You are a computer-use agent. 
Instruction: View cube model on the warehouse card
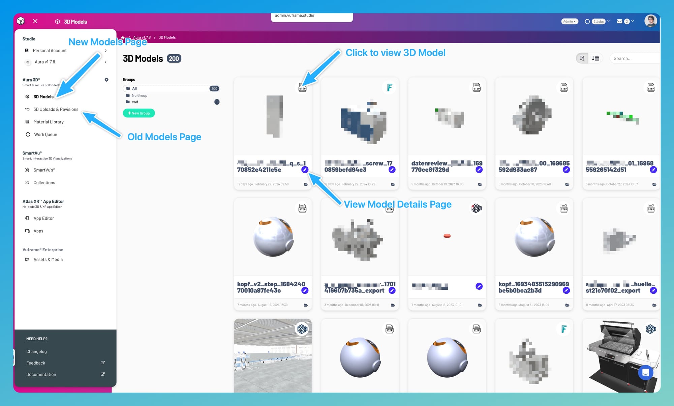point(302,329)
